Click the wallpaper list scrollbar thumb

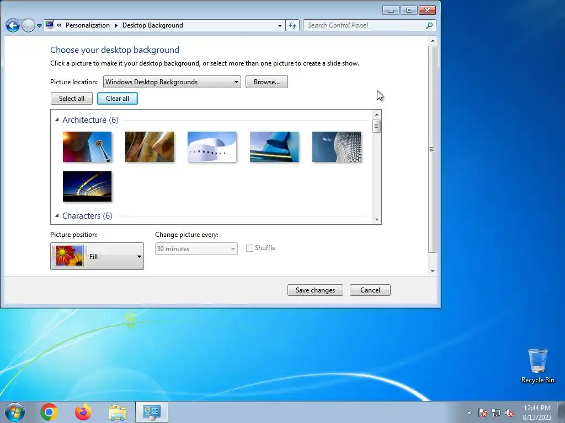point(377,126)
